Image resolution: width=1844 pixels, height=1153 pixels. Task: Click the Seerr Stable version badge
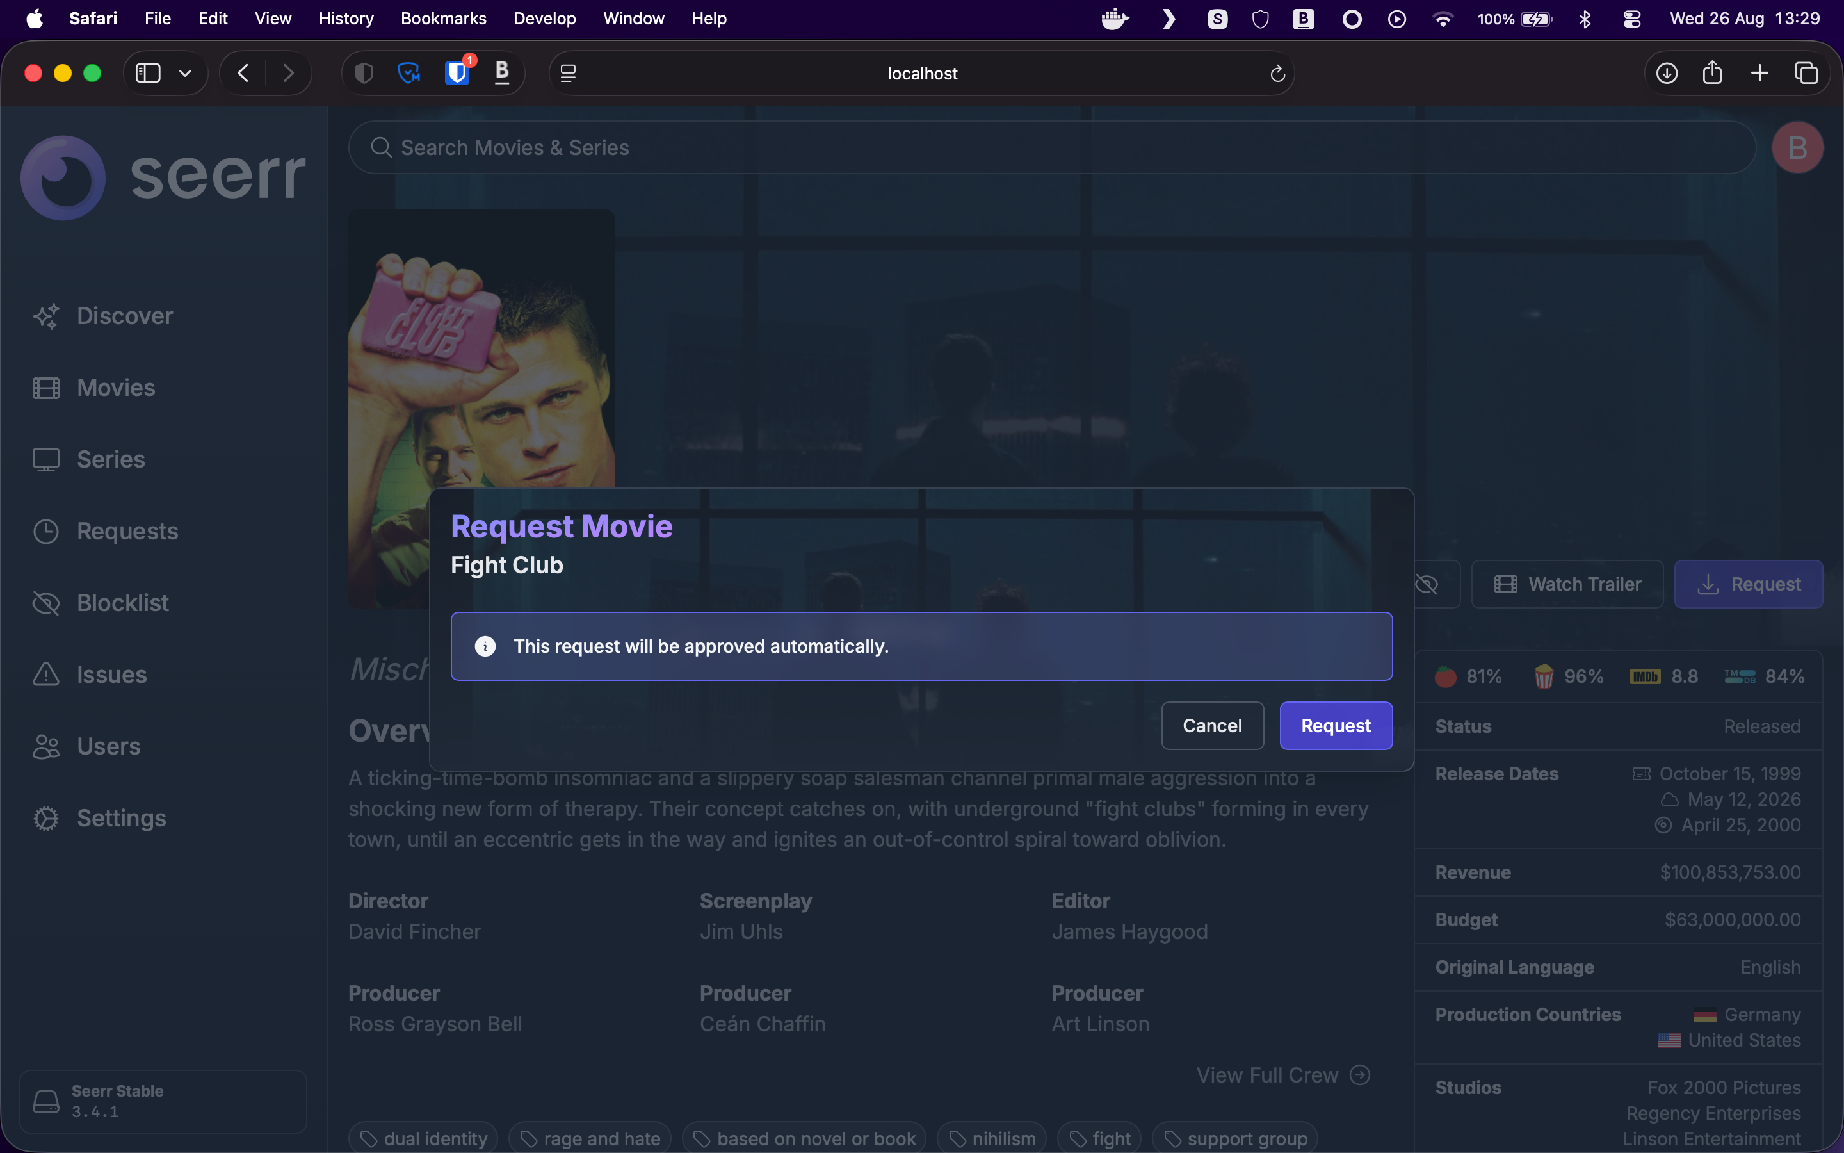click(163, 1101)
